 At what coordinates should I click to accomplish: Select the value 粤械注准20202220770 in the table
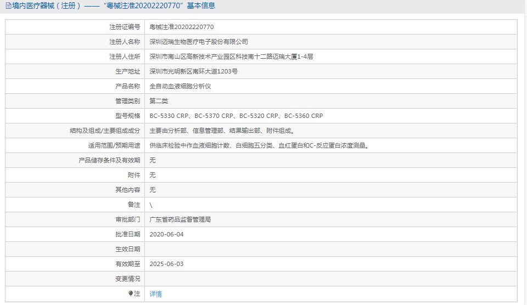tap(182, 27)
